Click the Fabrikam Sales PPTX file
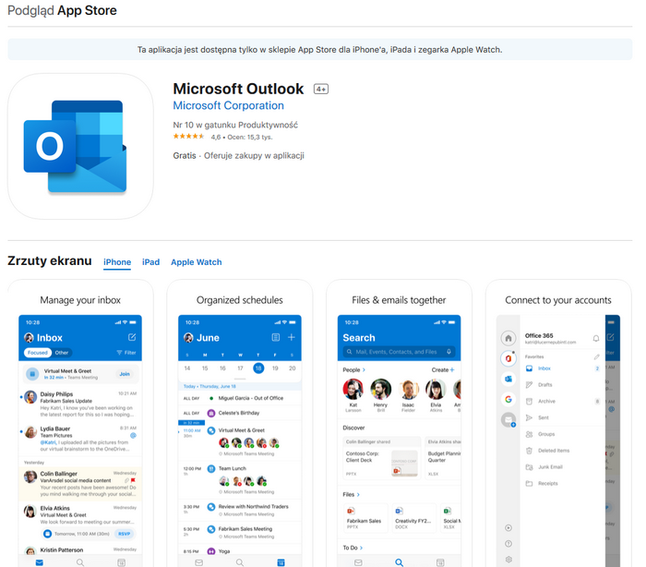Screen dimensions: 646x567 point(365,517)
